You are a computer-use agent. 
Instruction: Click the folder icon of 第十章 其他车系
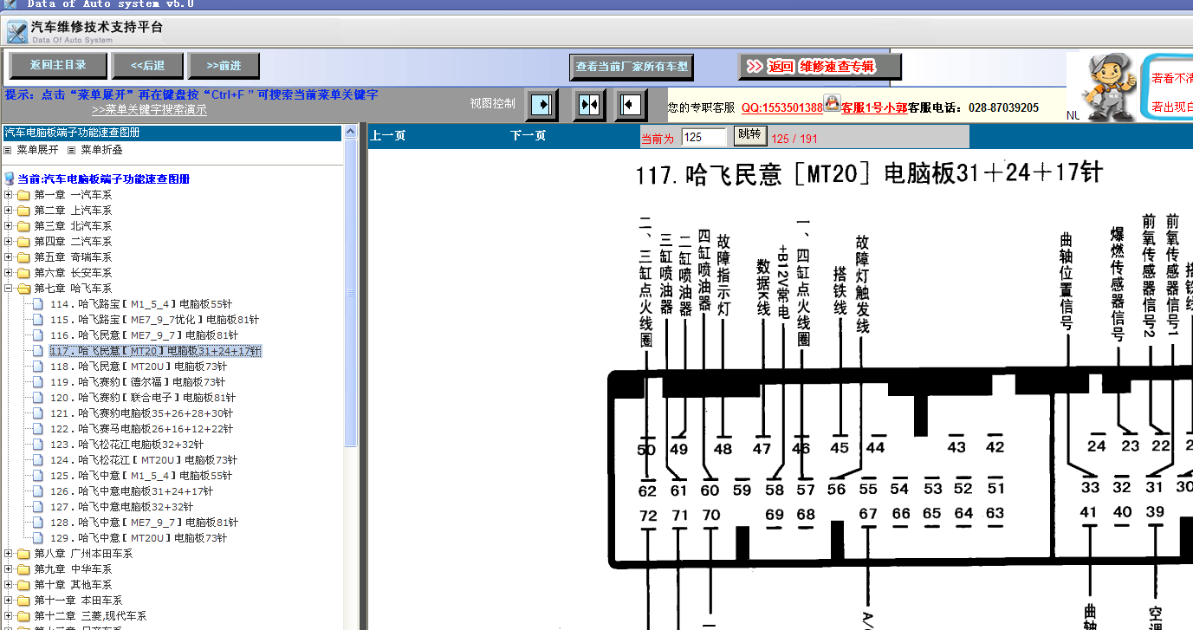coord(23,585)
